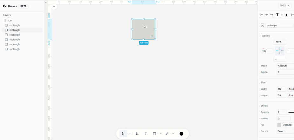Select the frame tool (hash icon)
Image resolution: width=294 pixels, height=140 pixels.
137,134
